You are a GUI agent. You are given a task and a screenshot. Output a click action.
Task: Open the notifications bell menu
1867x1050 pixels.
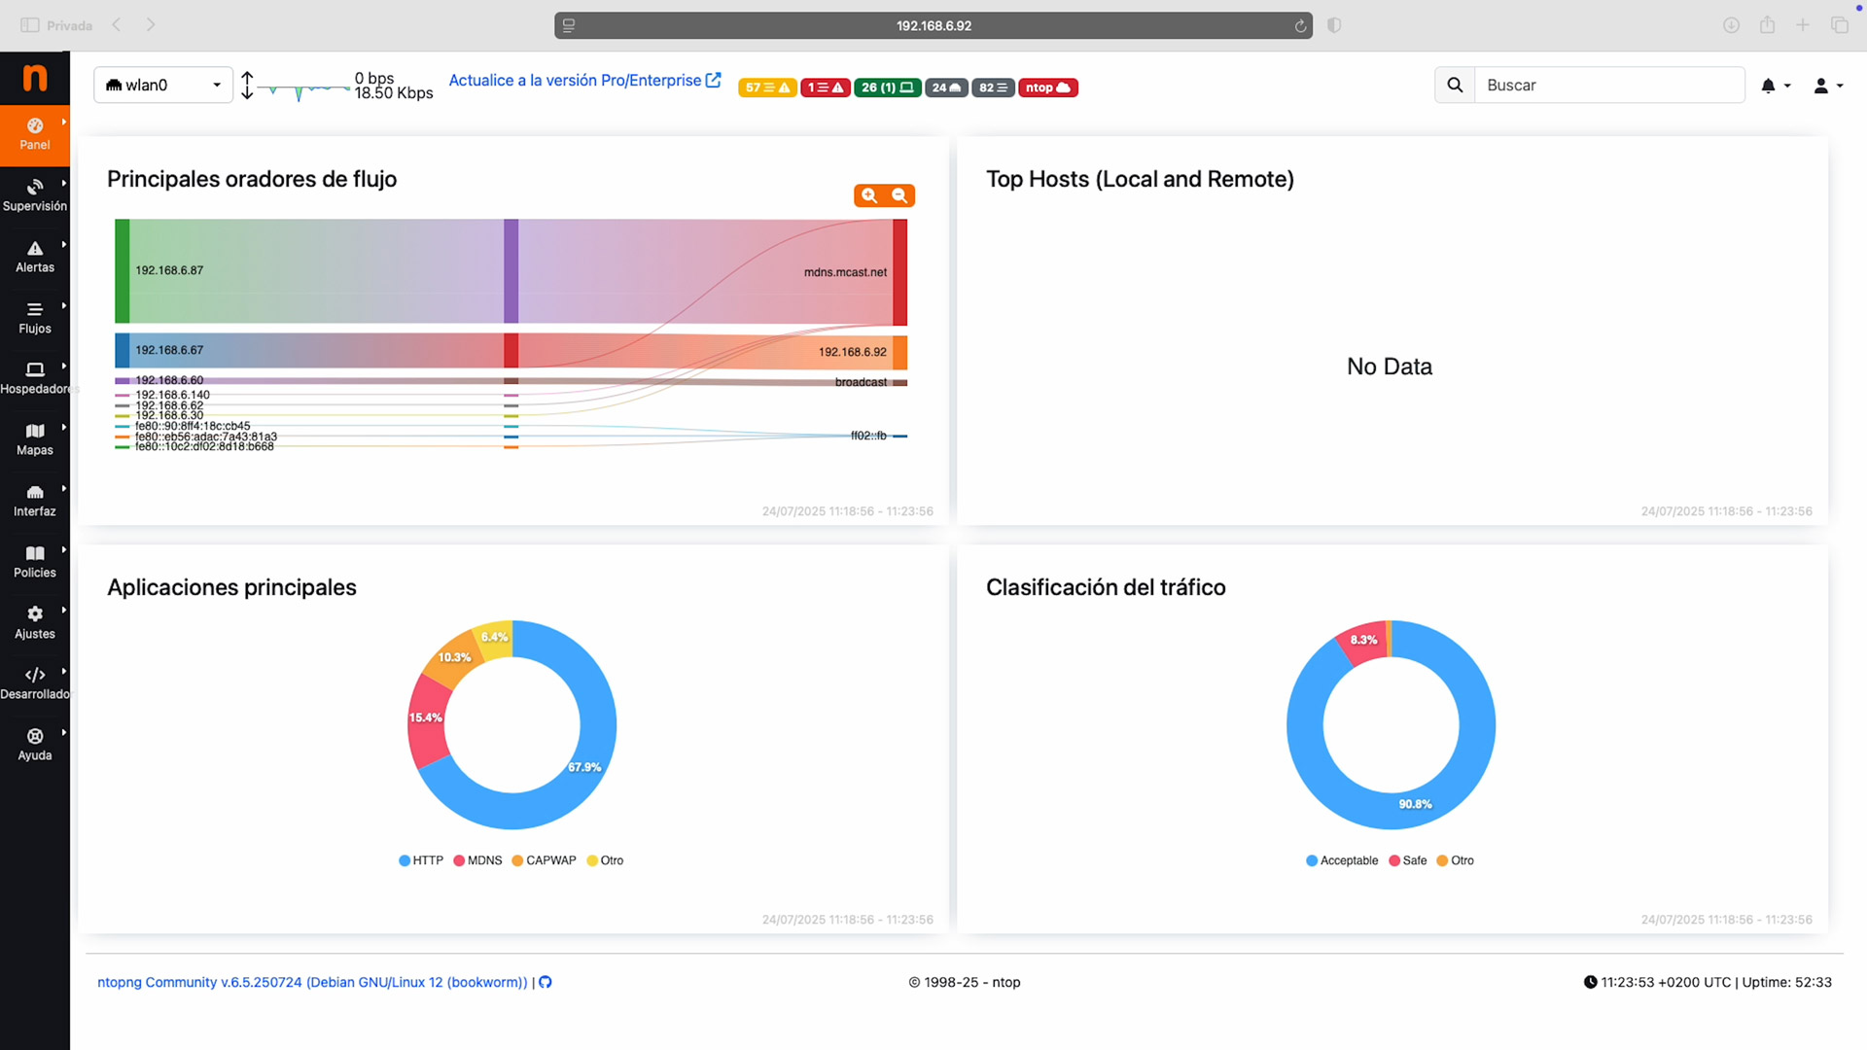(1775, 86)
